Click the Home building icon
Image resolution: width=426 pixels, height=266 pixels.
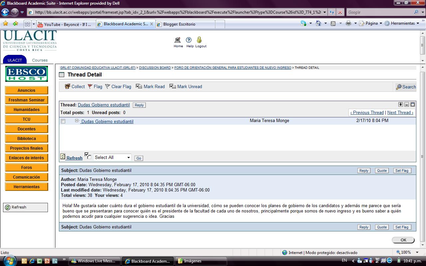[x=178, y=40]
